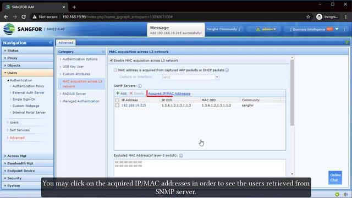The image size is (352, 198).
Task: Select Managed Authentication category
Action: (x=81, y=101)
